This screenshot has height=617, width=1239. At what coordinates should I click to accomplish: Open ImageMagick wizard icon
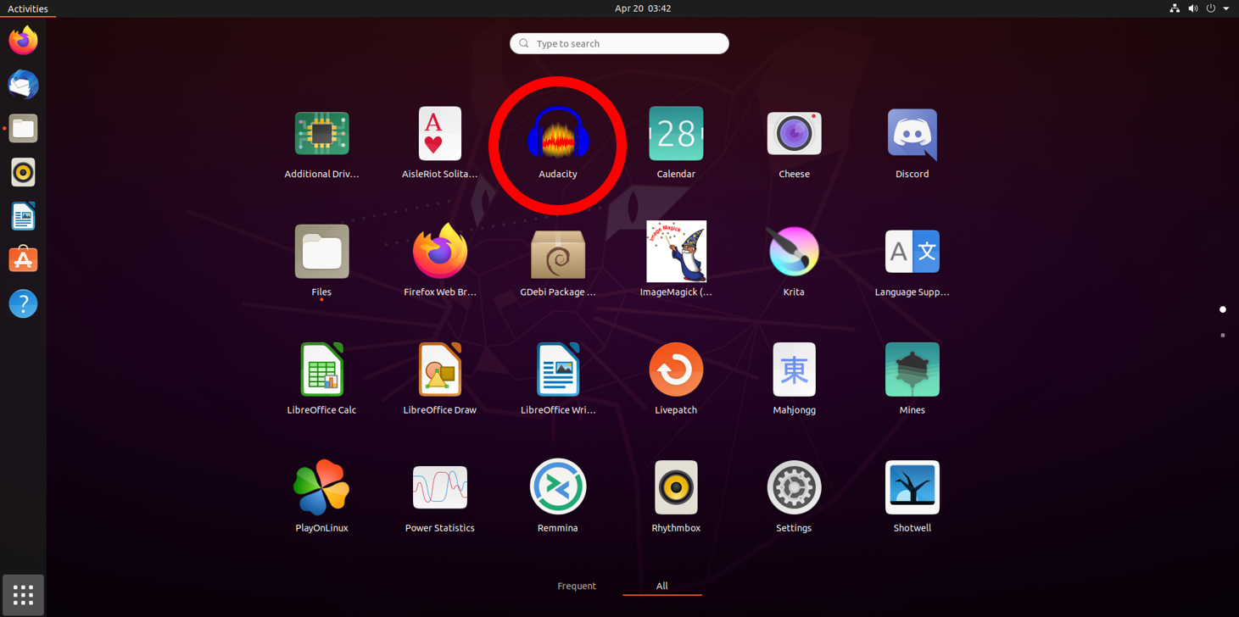tap(676, 253)
